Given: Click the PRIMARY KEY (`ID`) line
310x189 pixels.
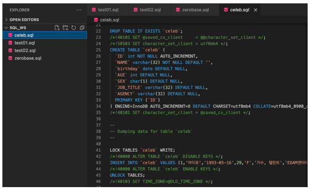Looking at the screenshot, I should [137, 100].
